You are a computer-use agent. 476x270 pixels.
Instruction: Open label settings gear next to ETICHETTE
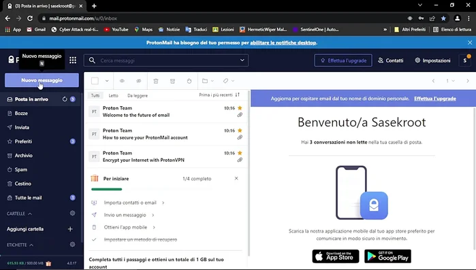[x=72, y=244]
